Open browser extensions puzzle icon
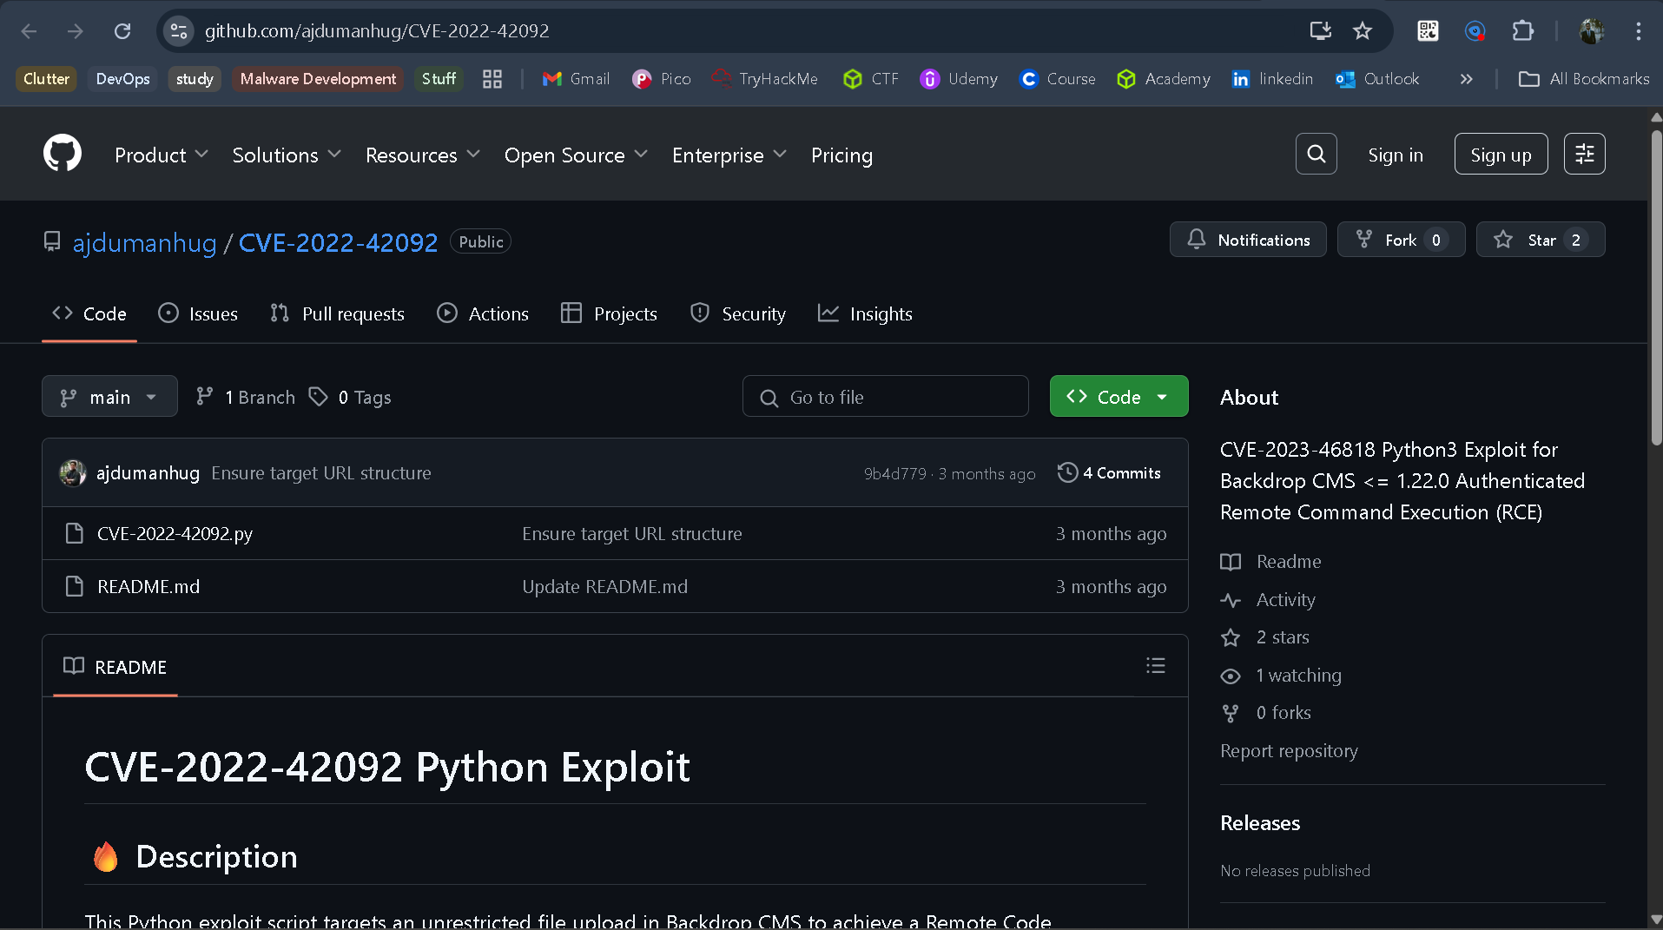The height and width of the screenshot is (930, 1663). point(1522,31)
